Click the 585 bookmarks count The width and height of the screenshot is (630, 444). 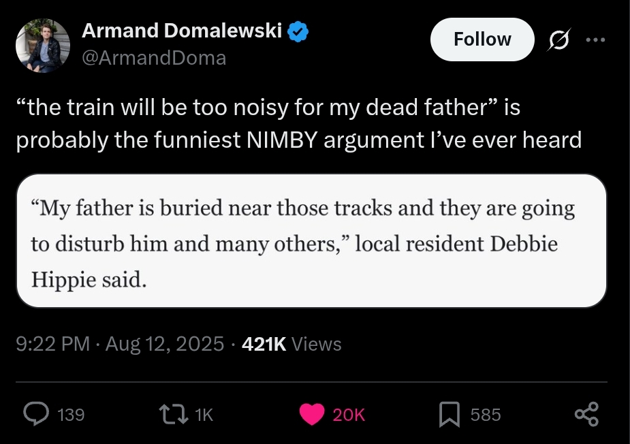click(486, 415)
